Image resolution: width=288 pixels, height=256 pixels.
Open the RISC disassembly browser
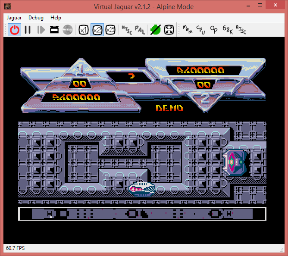tap(241, 30)
